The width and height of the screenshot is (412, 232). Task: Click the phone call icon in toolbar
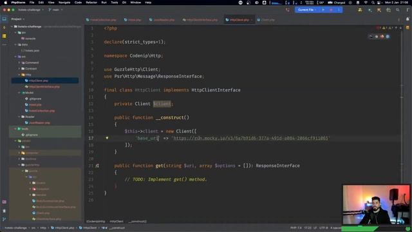pyautogui.click(x=288, y=10)
